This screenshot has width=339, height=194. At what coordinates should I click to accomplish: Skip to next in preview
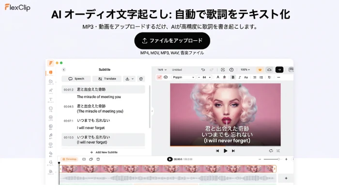pos(233,151)
